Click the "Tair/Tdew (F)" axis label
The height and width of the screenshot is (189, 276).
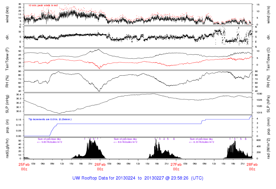click(7, 59)
